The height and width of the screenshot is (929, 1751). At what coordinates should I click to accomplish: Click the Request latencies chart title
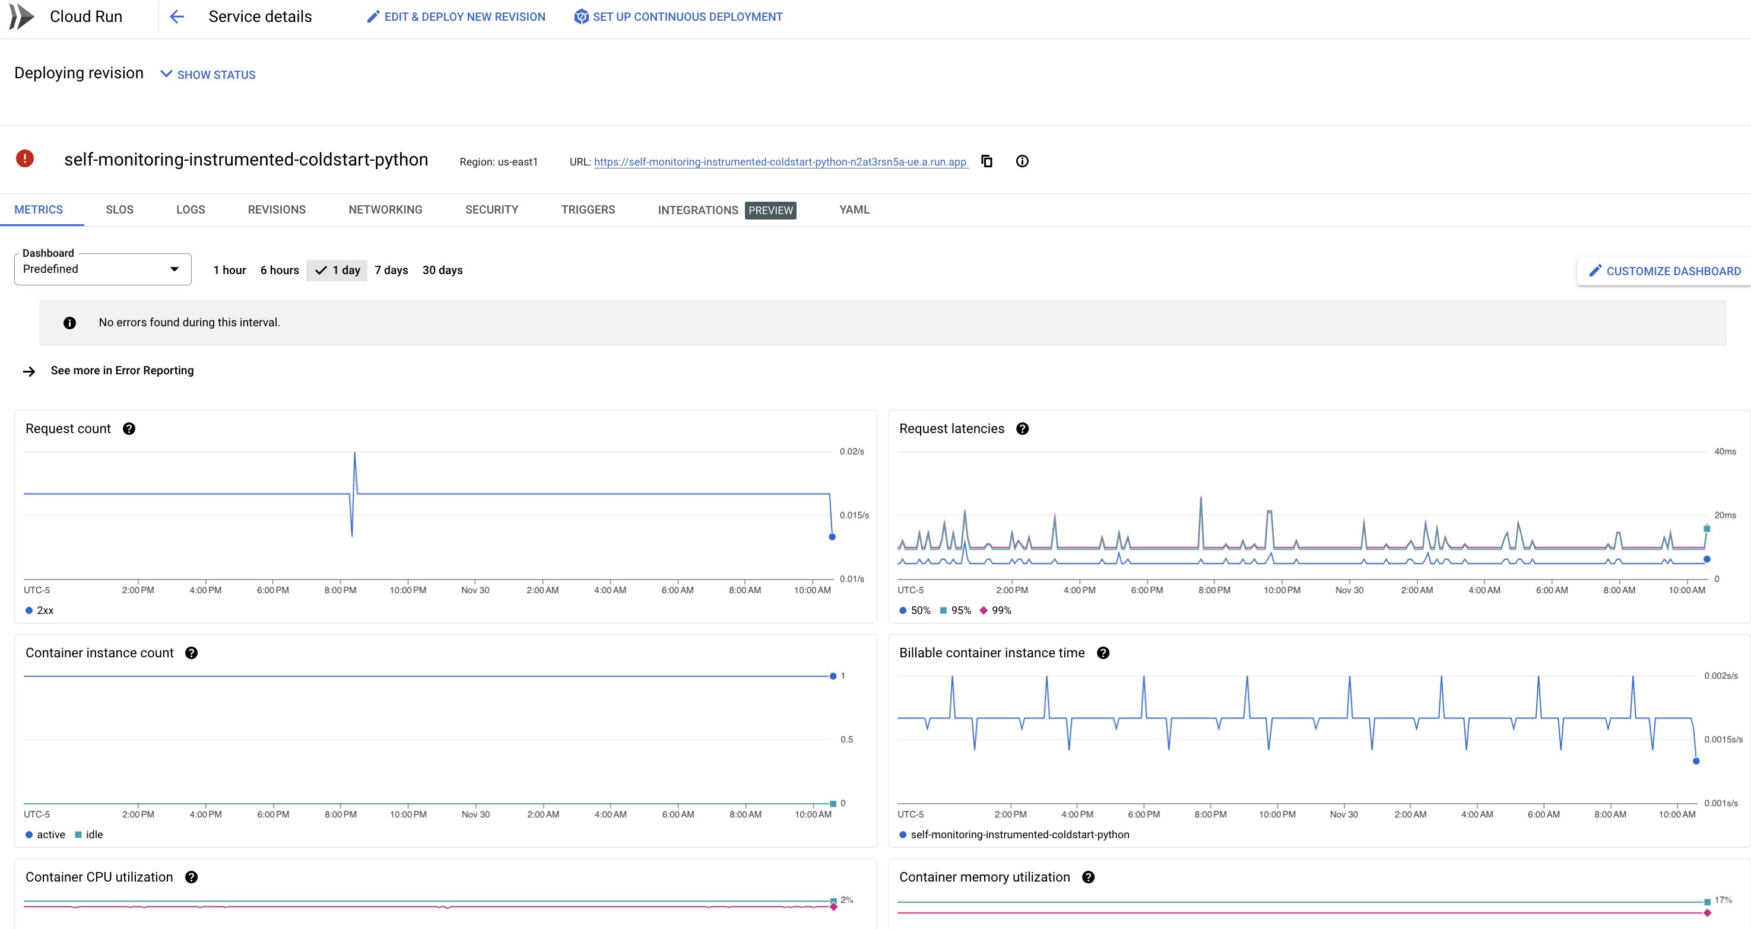pos(951,429)
